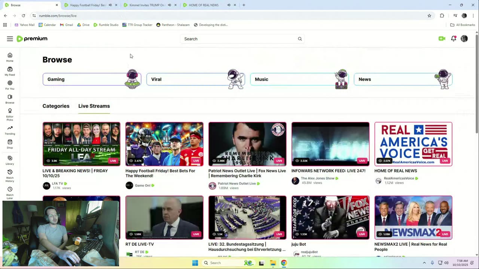
Task: Close the Happy Football Friday tab
Action: pyautogui.click(x=116, y=5)
